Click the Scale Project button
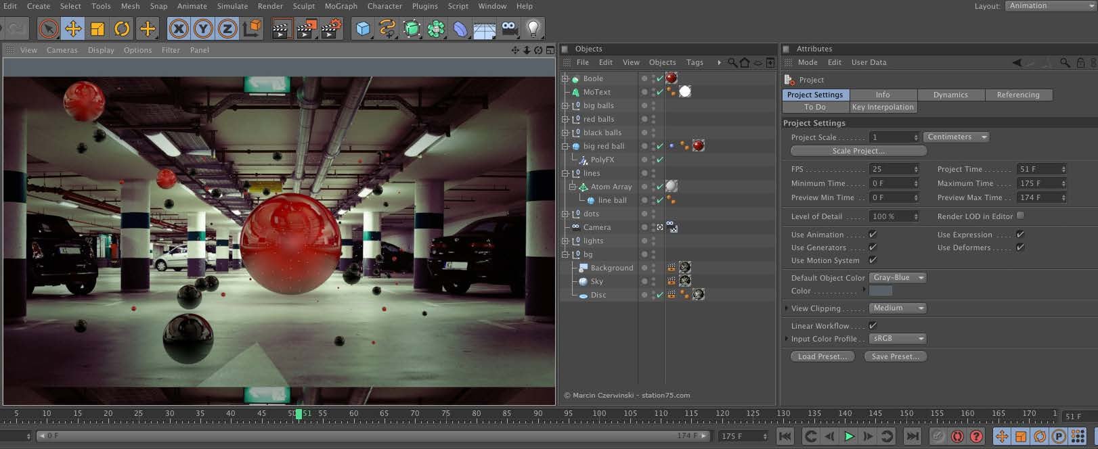1098x449 pixels. (x=858, y=151)
